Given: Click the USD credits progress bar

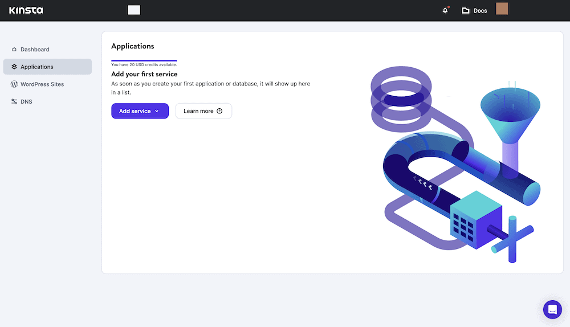Looking at the screenshot, I should pos(144,60).
